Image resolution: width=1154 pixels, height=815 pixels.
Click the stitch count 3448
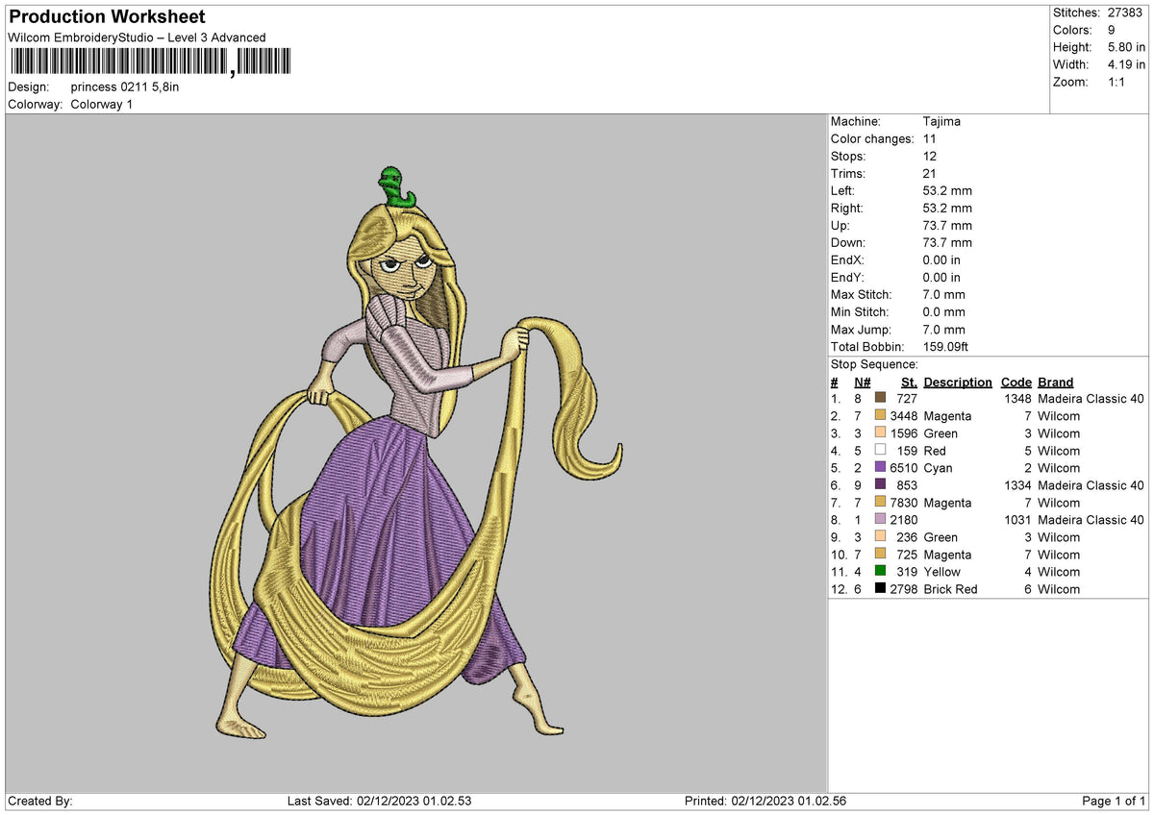(x=904, y=416)
